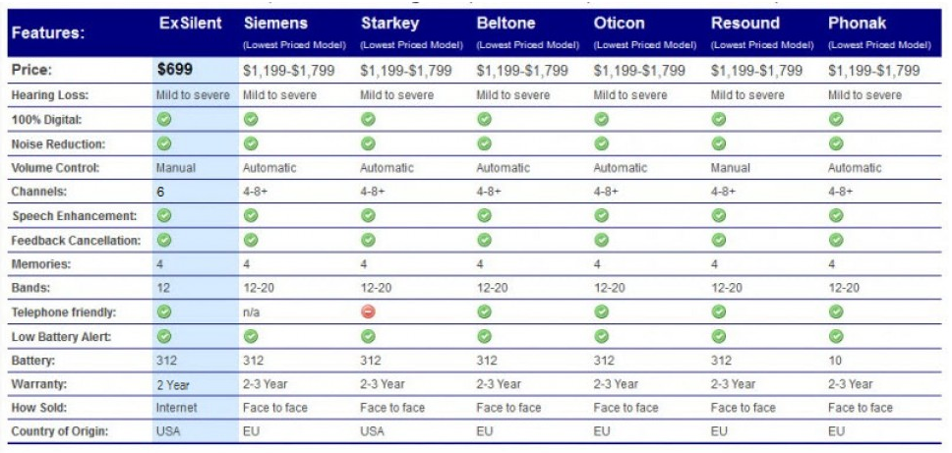The image size is (952, 453).
Task: Click Resound's green check for Low Battery Alert
Action: [719, 336]
